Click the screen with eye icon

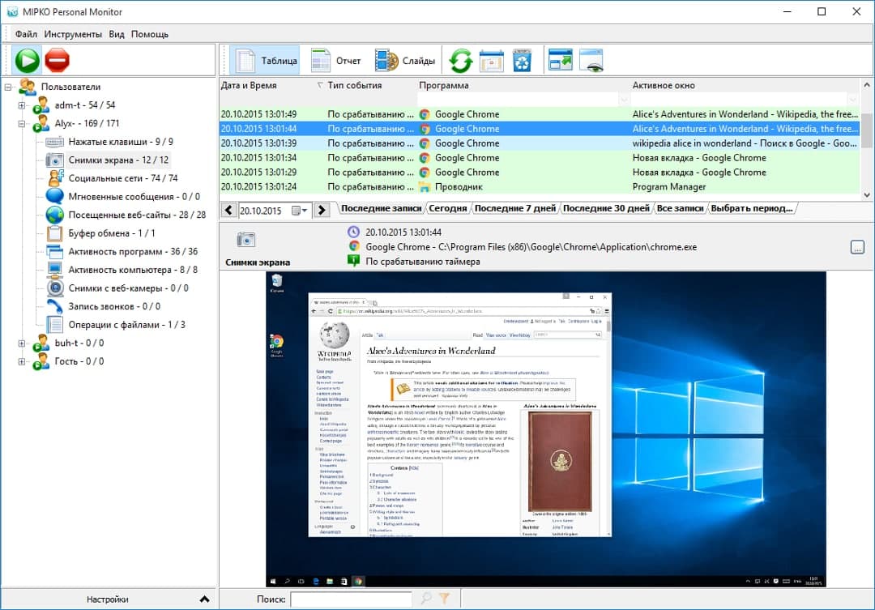[591, 60]
